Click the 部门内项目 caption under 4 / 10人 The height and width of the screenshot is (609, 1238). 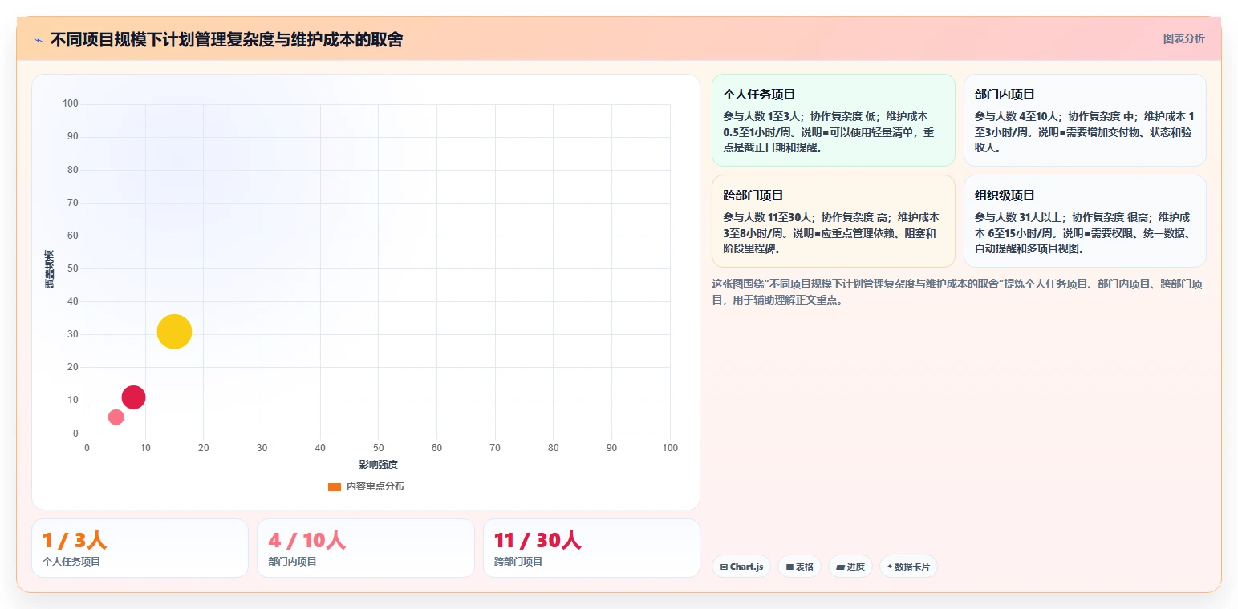click(x=293, y=562)
